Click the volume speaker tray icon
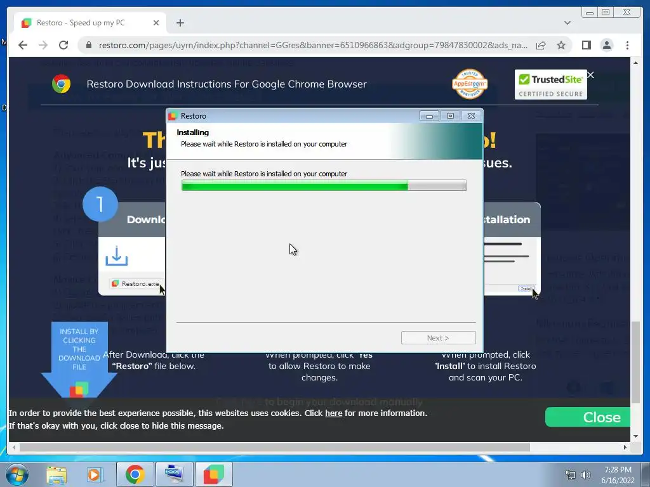Image resolution: width=650 pixels, height=487 pixels. click(x=585, y=475)
